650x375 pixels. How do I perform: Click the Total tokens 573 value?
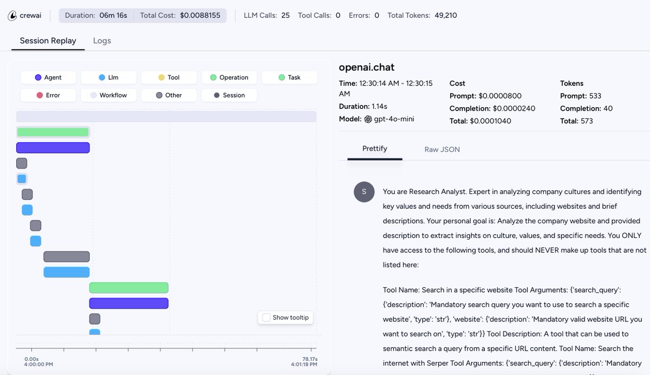coord(587,121)
